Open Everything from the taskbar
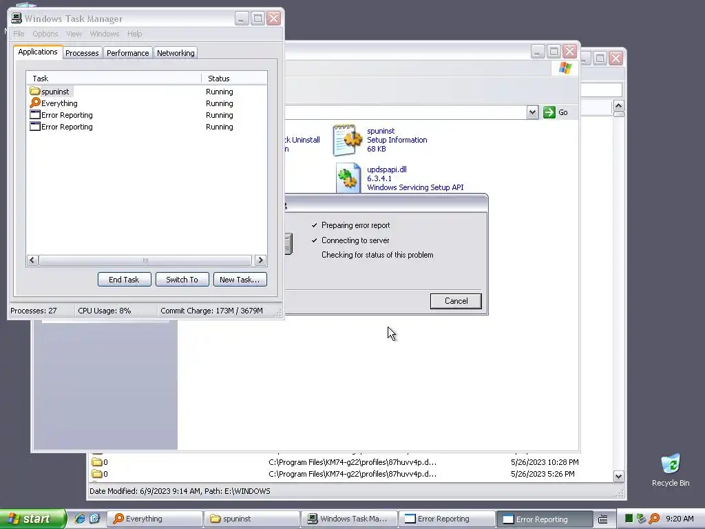 [154, 519]
